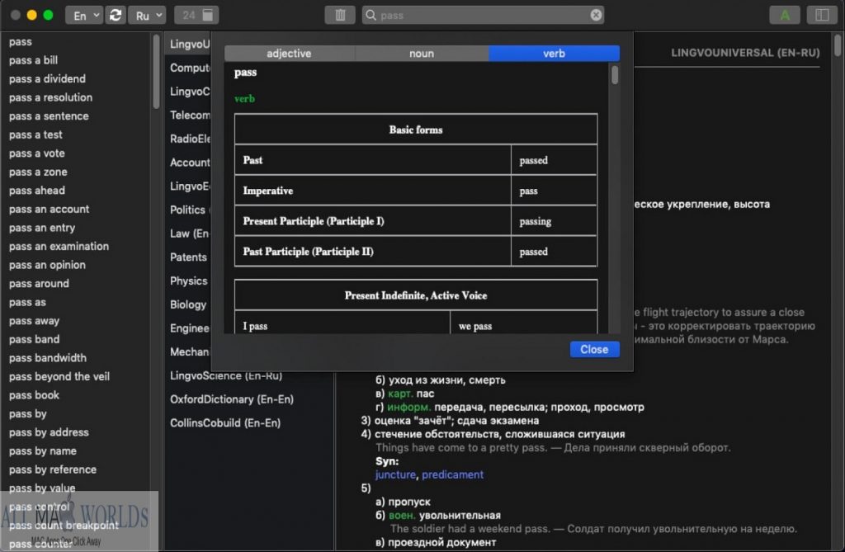The image size is (845, 552).
Task: Select 'pass a test' entry
Action: (x=35, y=134)
